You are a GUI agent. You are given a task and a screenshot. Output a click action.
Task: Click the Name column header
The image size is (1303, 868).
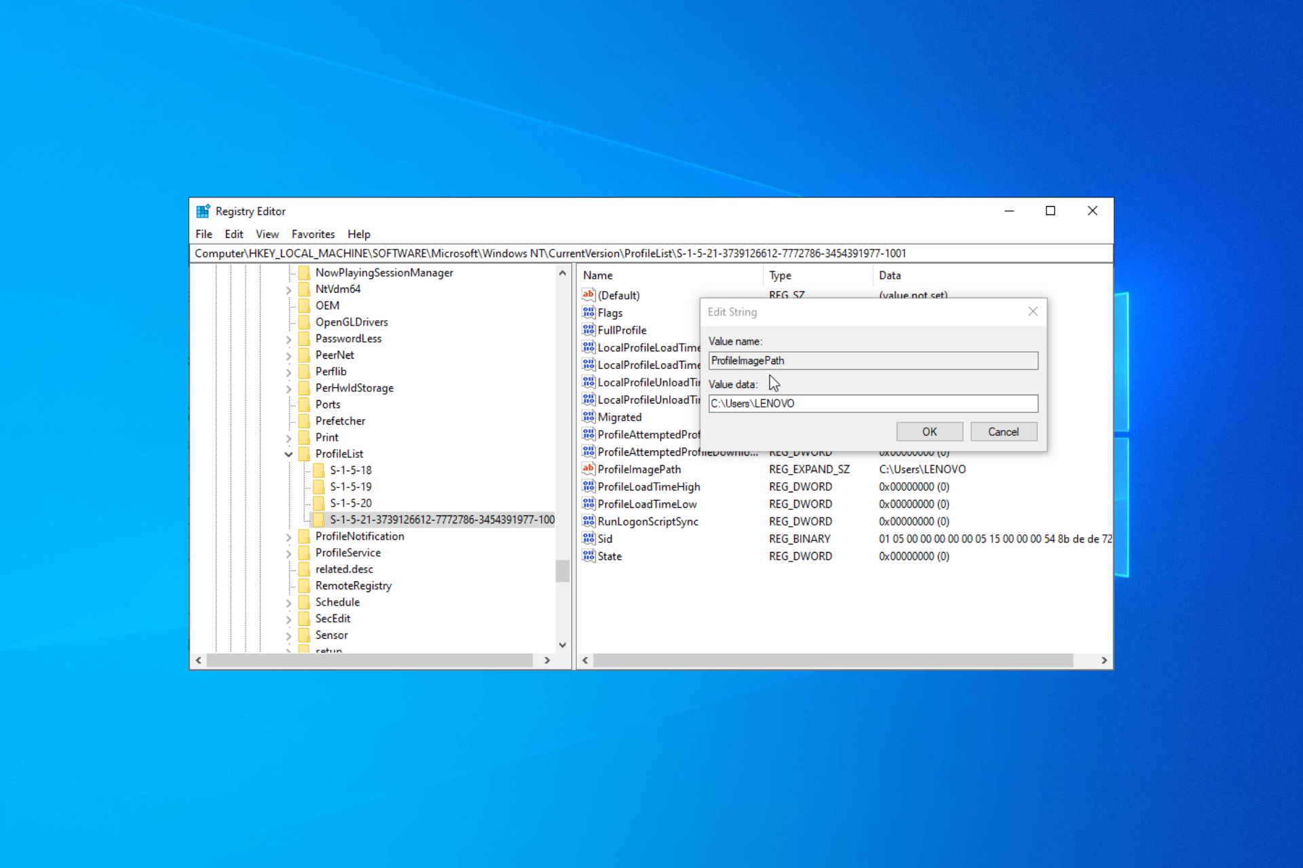pos(671,275)
